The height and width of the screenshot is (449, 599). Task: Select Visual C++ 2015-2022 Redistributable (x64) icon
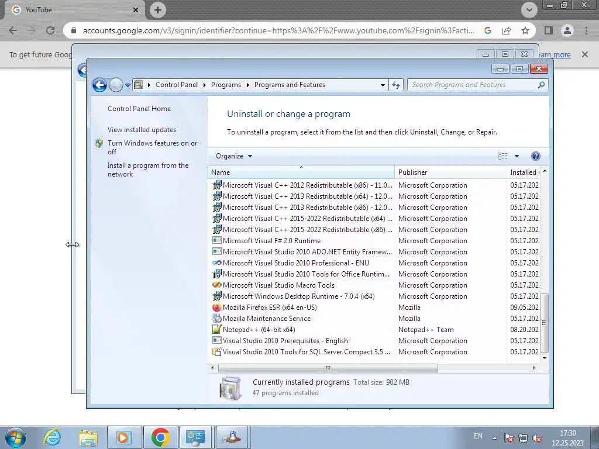coord(216,219)
